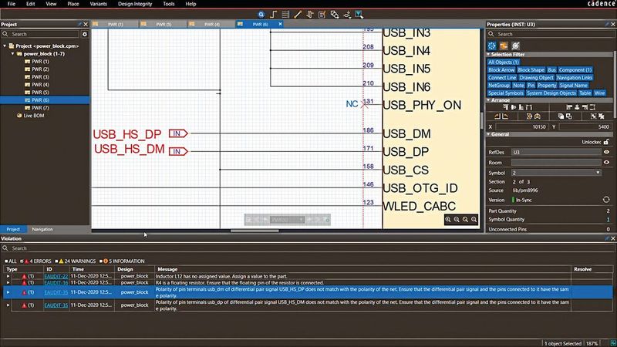Click the overlapping shapes icon in toolbar

(335, 15)
